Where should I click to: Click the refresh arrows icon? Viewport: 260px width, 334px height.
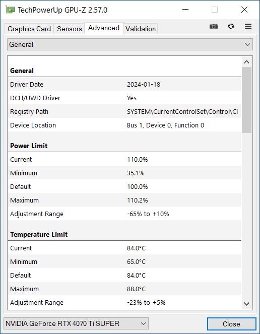click(231, 26)
